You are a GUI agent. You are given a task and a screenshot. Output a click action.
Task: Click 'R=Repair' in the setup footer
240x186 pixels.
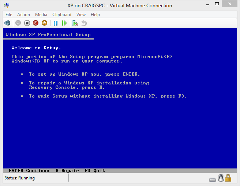pyautogui.click(x=67, y=171)
